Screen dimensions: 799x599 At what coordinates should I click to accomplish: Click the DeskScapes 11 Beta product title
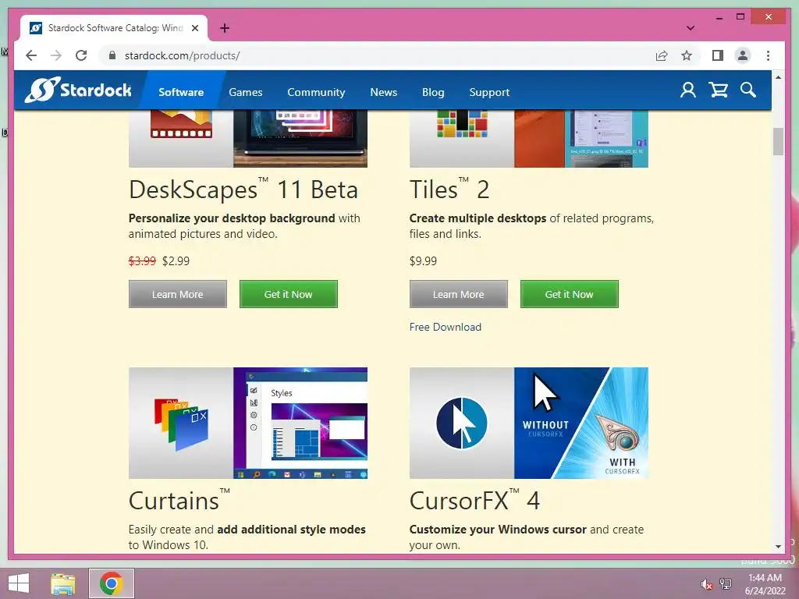click(x=243, y=190)
